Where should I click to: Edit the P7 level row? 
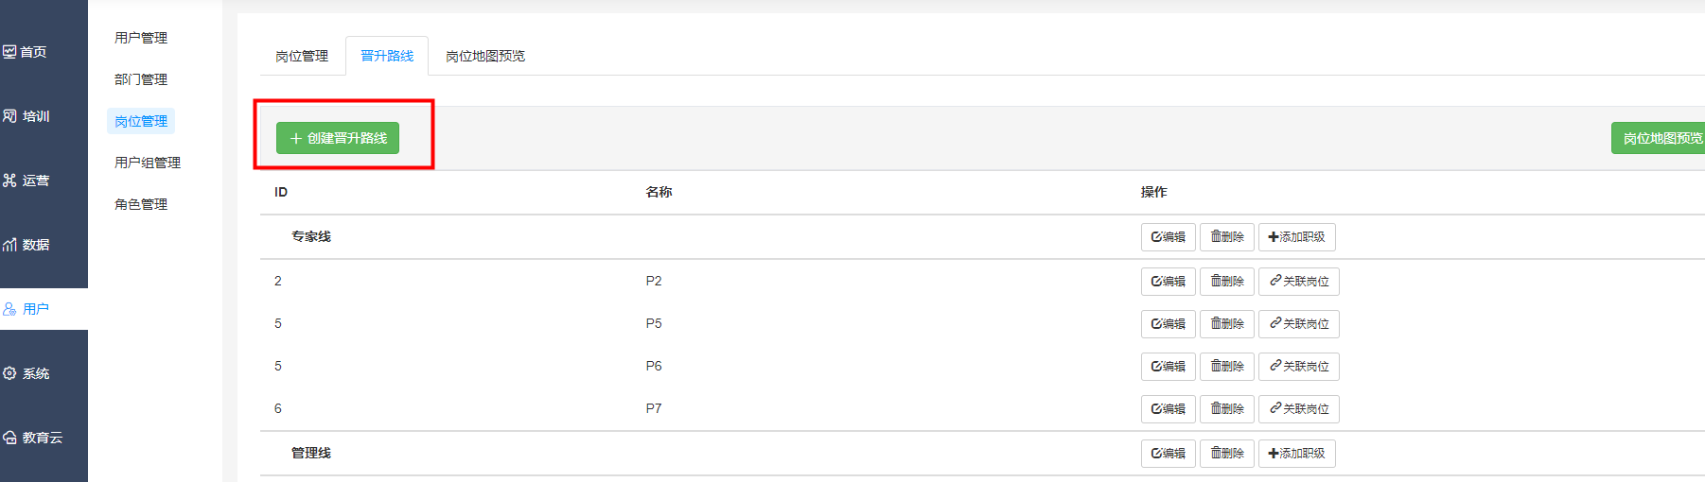pyautogui.click(x=1168, y=409)
